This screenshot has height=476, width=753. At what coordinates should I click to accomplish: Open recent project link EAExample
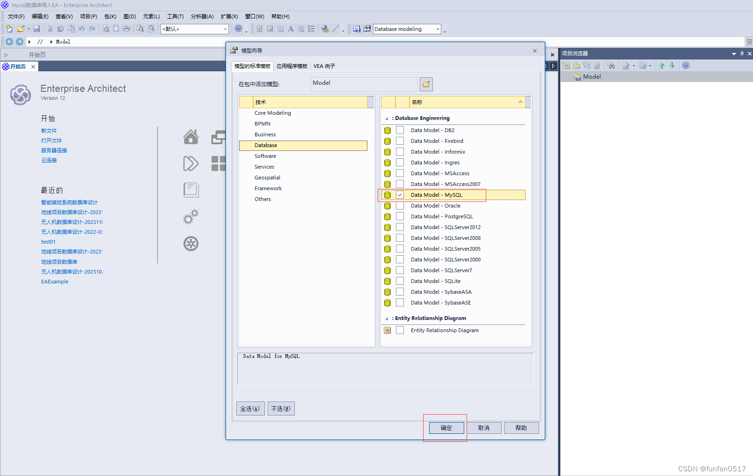coord(55,282)
